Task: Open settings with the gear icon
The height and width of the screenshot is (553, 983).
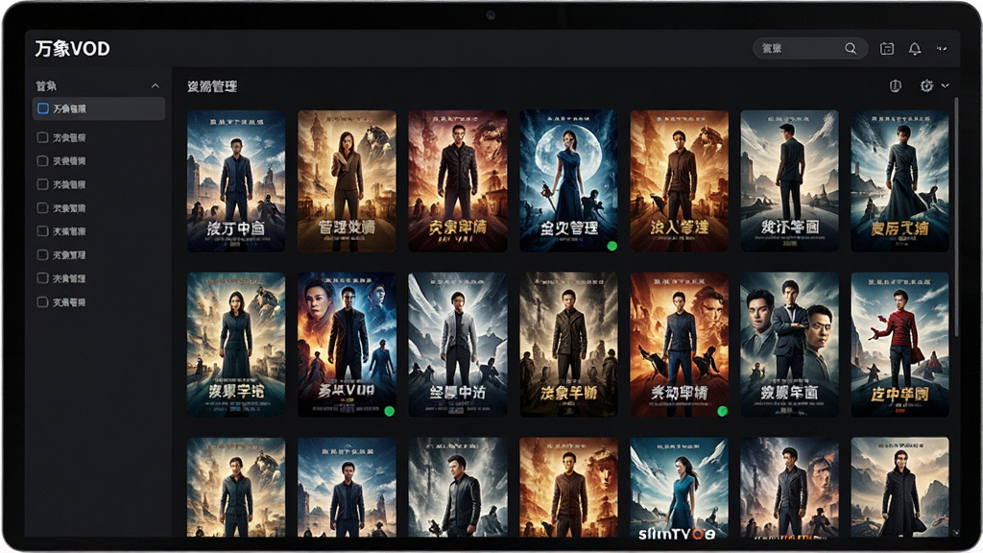Action: point(926,85)
